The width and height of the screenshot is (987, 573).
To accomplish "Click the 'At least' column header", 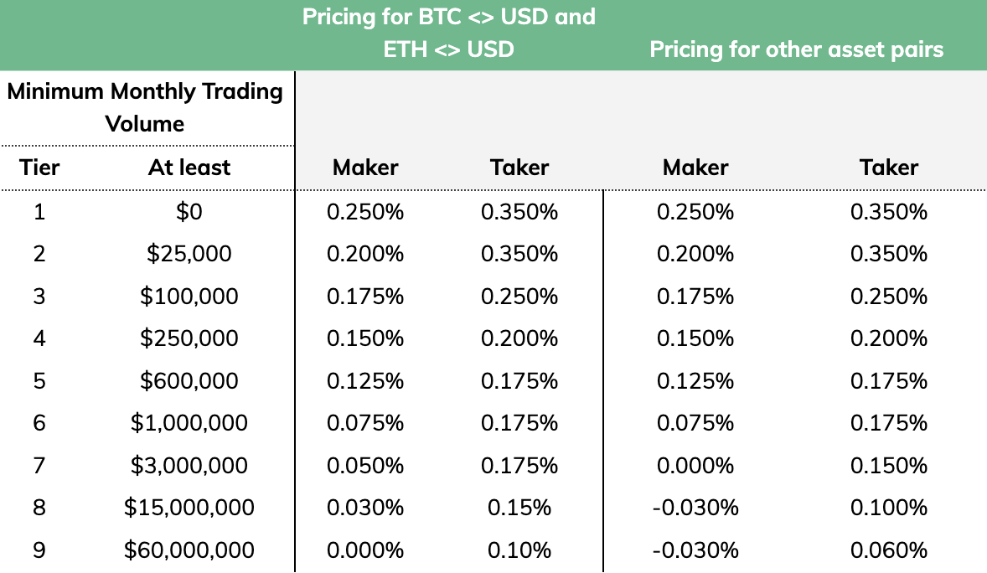I will click(x=189, y=168).
